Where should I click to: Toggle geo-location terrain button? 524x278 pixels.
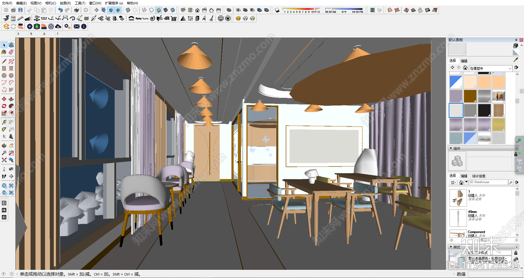tap(380, 10)
